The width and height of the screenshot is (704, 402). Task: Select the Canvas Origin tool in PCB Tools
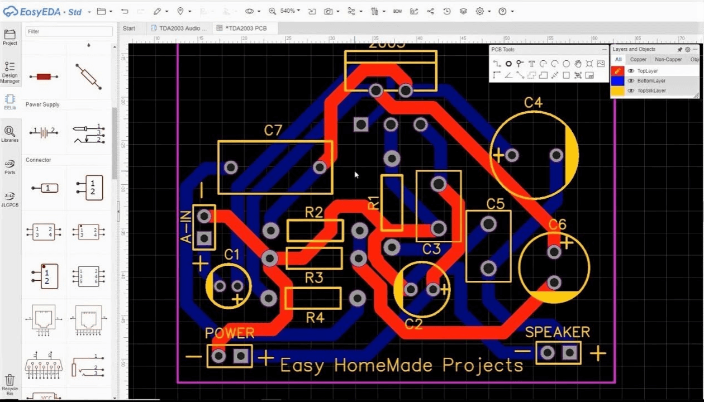(497, 75)
